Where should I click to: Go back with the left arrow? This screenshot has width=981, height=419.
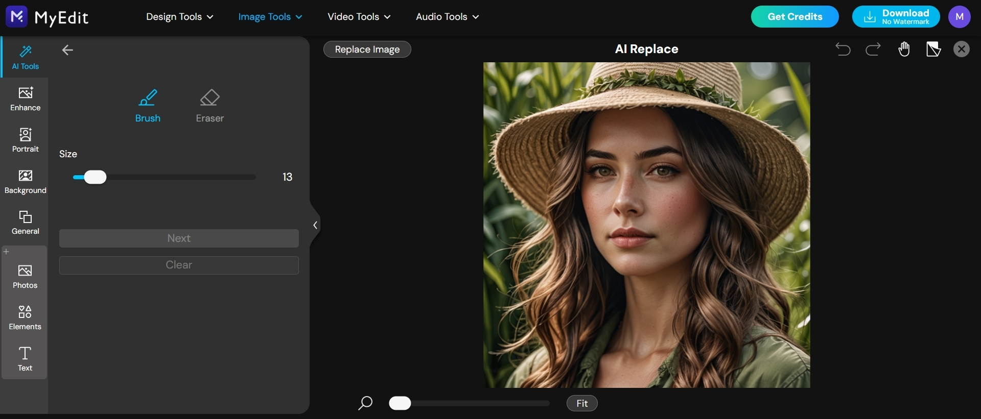67,50
